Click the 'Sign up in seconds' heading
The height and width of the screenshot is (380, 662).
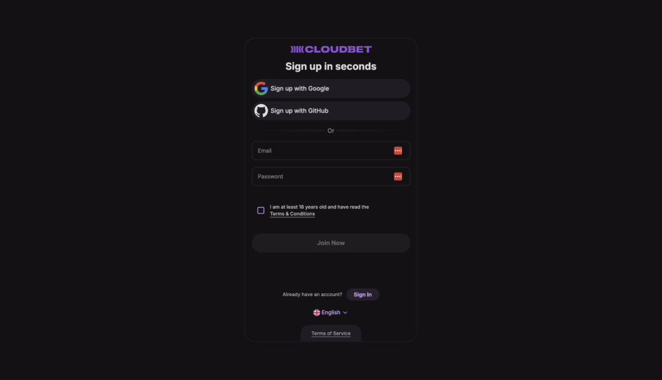tap(331, 67)
